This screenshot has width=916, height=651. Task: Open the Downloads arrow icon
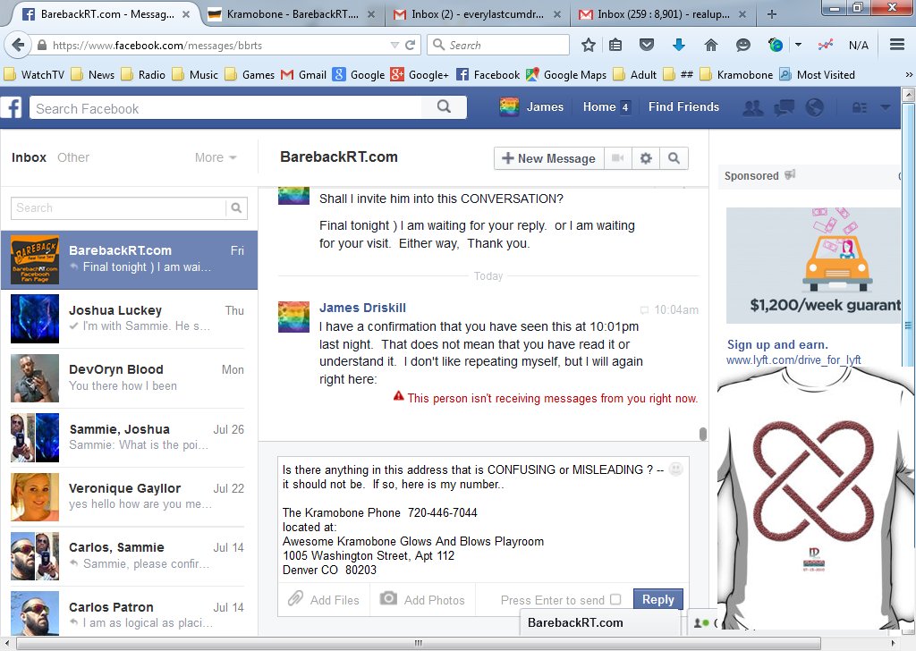pyautogui.click(x=678, y=45)
